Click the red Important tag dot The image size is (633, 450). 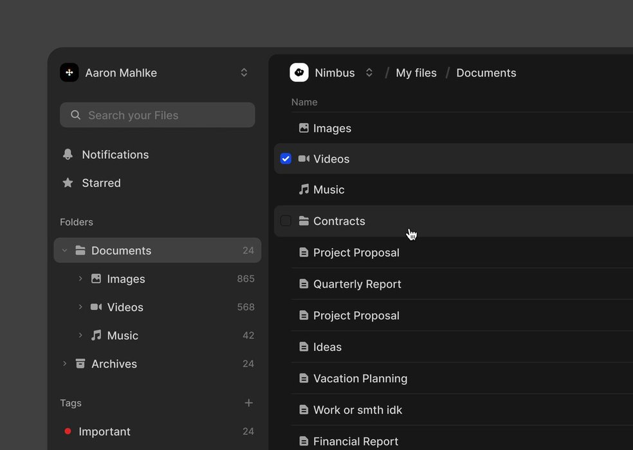pyautogui.click(x=68, y=431)
